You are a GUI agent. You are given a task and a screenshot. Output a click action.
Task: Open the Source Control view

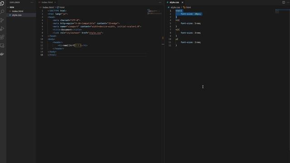[x=2, y=20]
